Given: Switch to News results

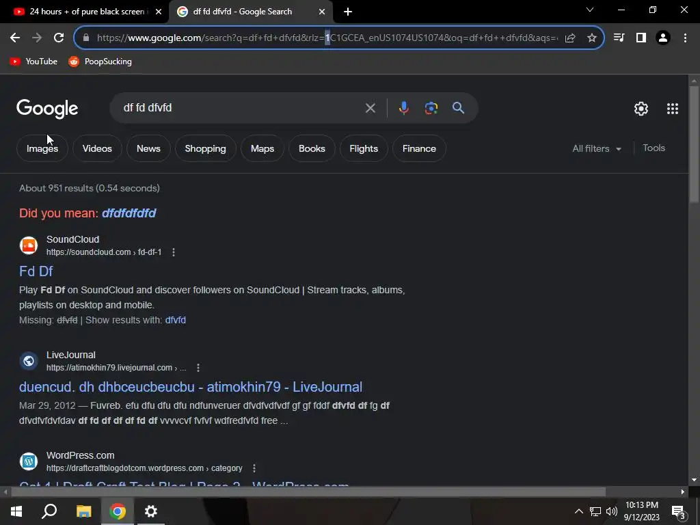Looking at the screenshot, I should [x=148, y=148].
